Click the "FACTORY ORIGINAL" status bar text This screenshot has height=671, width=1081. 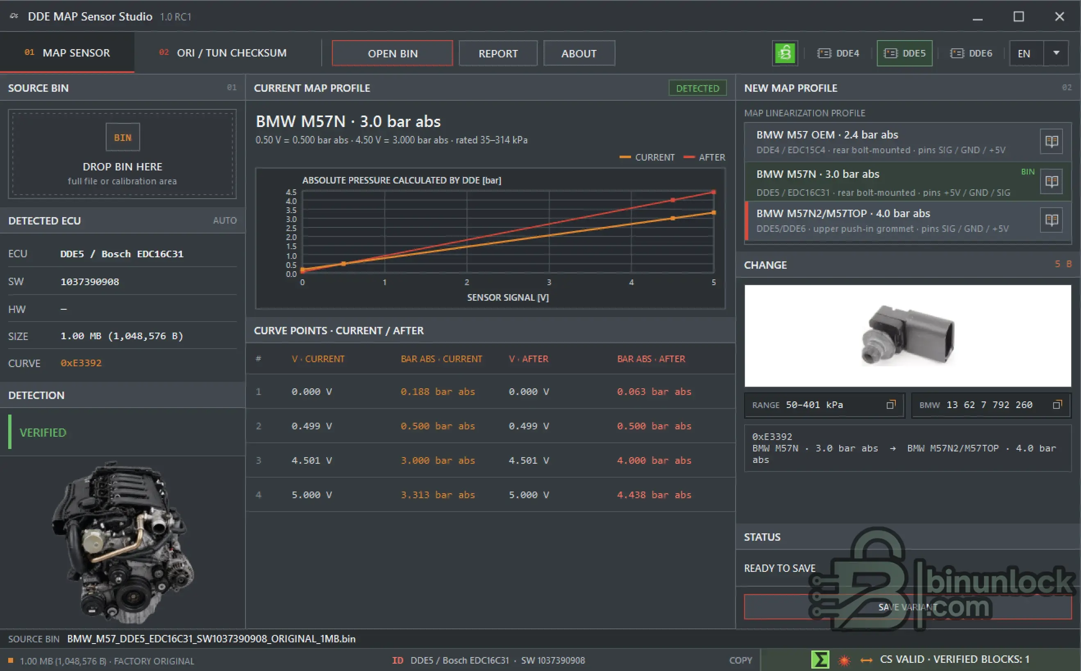click(154, 661)
